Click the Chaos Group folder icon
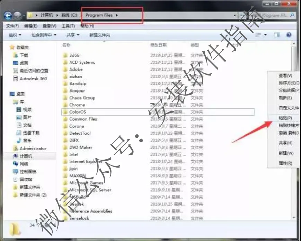Screen dimensions: 301x241 pos(65,98)
